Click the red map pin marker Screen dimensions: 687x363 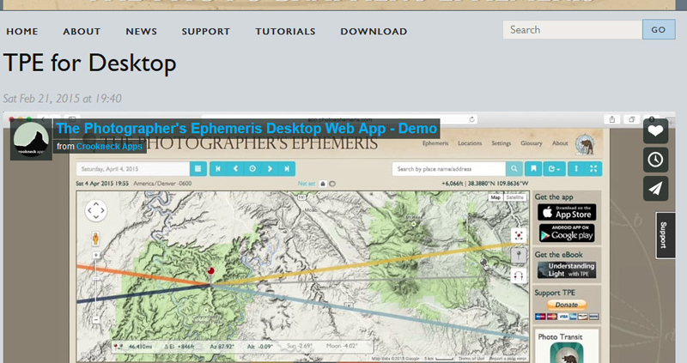point(210,273)
